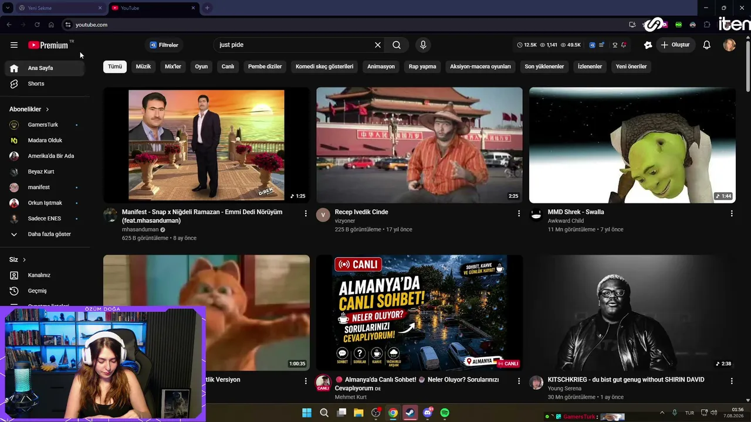751x422 pixels.
Task: Select the Yeni öneriler chip
Action: (631, 67)
